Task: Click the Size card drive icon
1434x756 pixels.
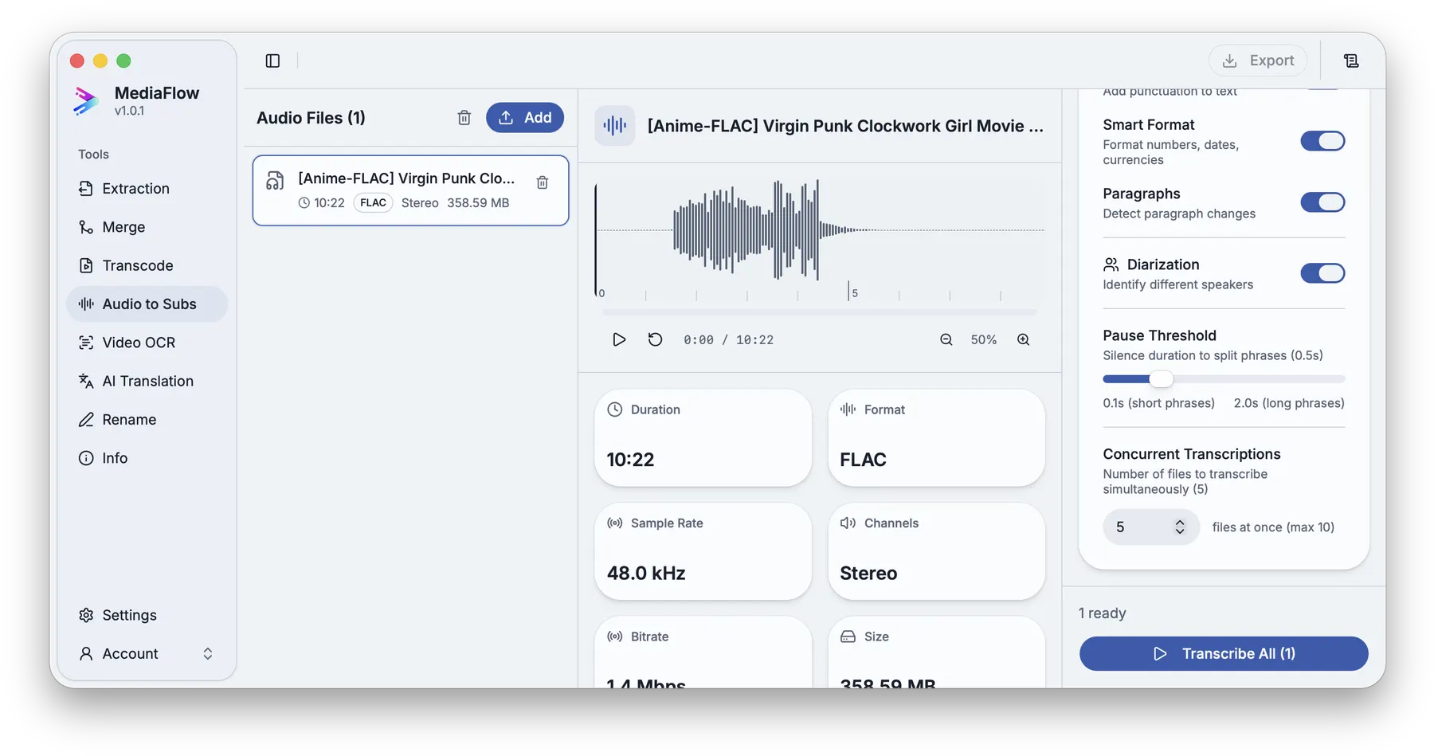Action: 848,637
